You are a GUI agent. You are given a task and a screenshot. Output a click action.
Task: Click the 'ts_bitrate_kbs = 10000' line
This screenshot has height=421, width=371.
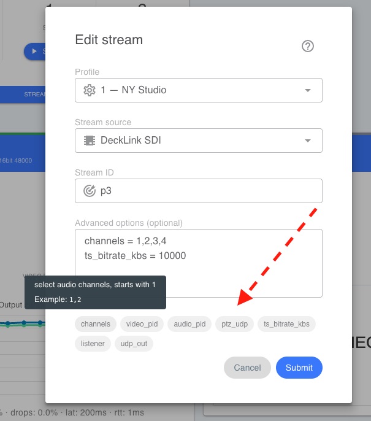coord(135,255)
